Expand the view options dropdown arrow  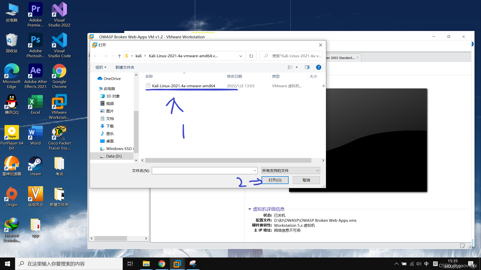click(x=297, y=67)
